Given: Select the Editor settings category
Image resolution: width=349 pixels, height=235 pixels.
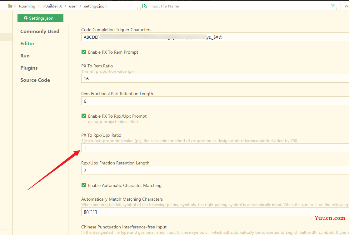Looking at the screenshot, I should (x=27, y=44).
